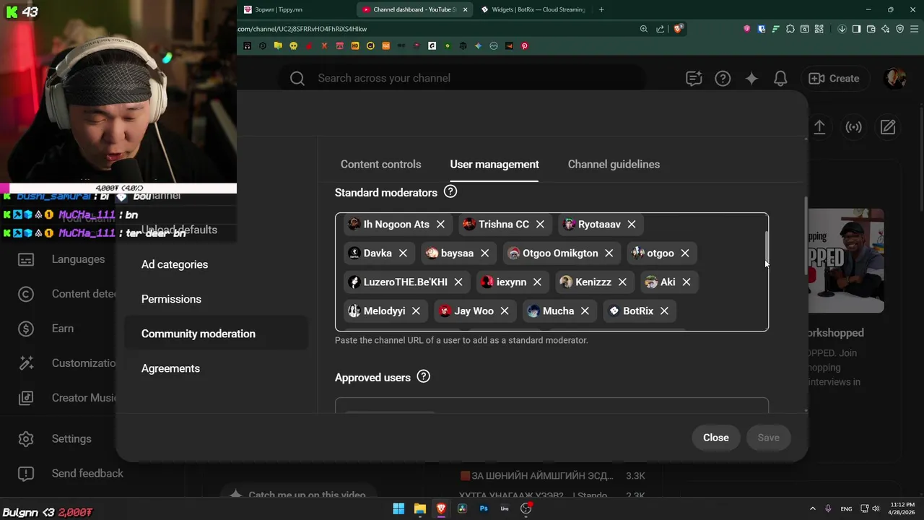This screenshot has height=520, width=924.
Task: Click the upload videos icon
Action: point(819,127)
